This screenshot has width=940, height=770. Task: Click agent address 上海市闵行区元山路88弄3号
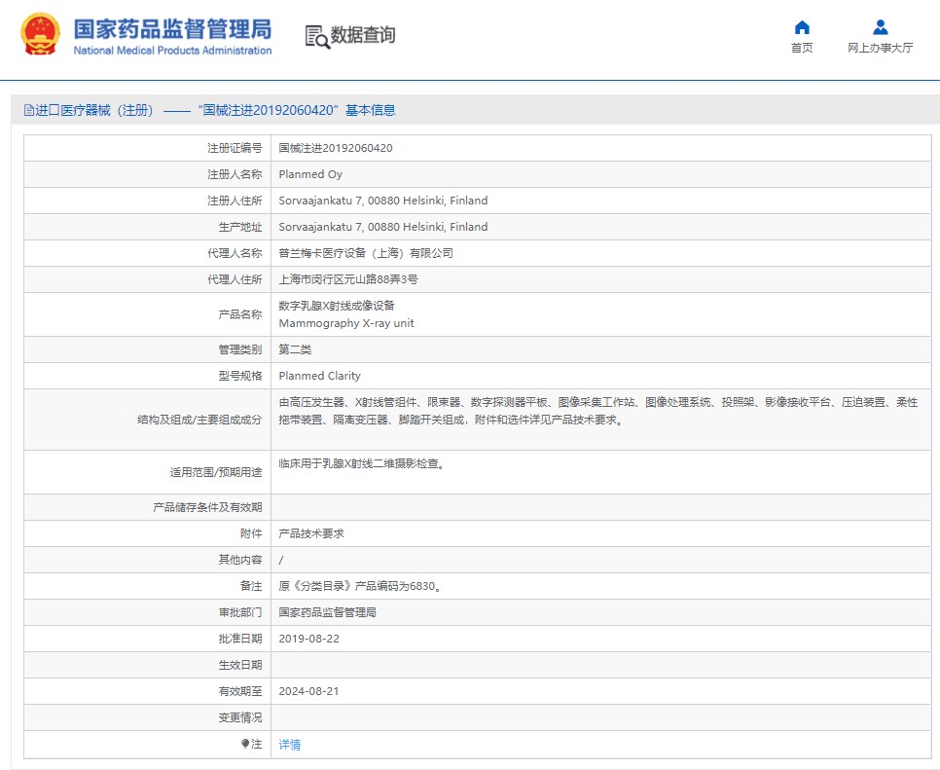click(x=348, y=279)
